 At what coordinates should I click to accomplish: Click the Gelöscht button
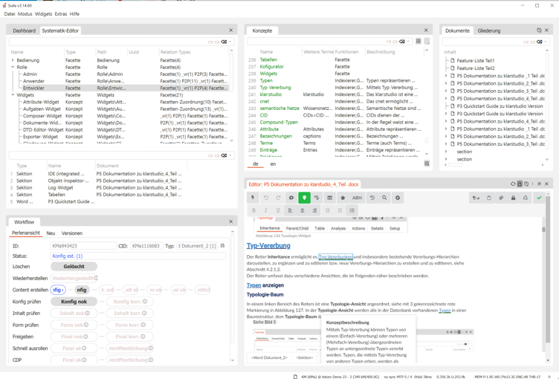(x=74, y=266)
